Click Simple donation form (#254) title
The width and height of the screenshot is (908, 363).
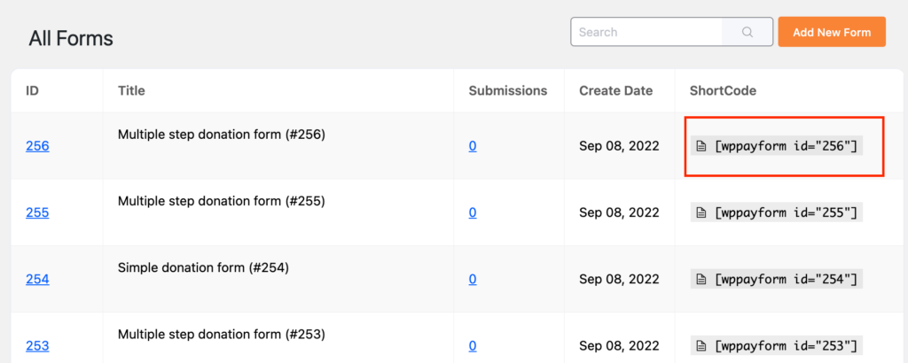(x=203, y=267)
